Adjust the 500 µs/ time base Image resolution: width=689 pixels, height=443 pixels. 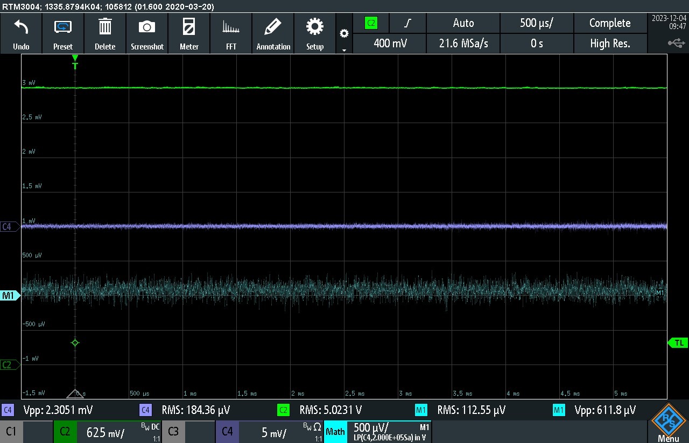tap(537, 23)
